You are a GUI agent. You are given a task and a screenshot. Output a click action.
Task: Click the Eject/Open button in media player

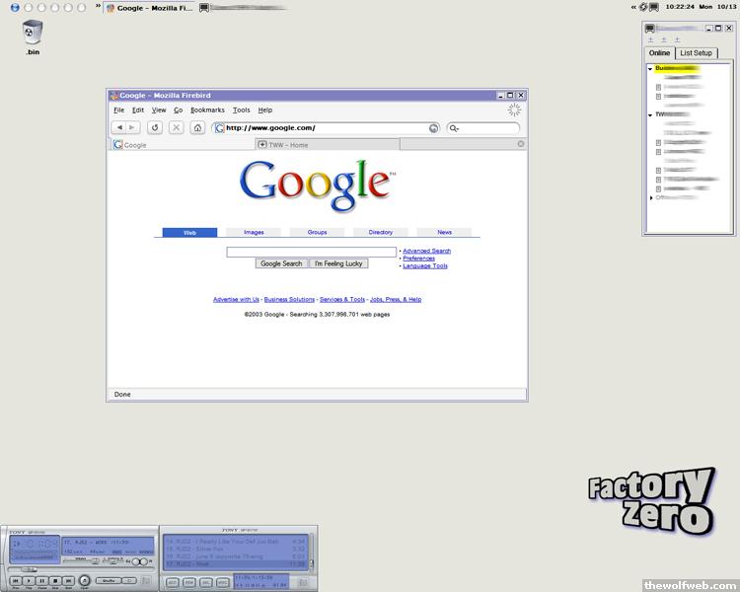[85, 581]
